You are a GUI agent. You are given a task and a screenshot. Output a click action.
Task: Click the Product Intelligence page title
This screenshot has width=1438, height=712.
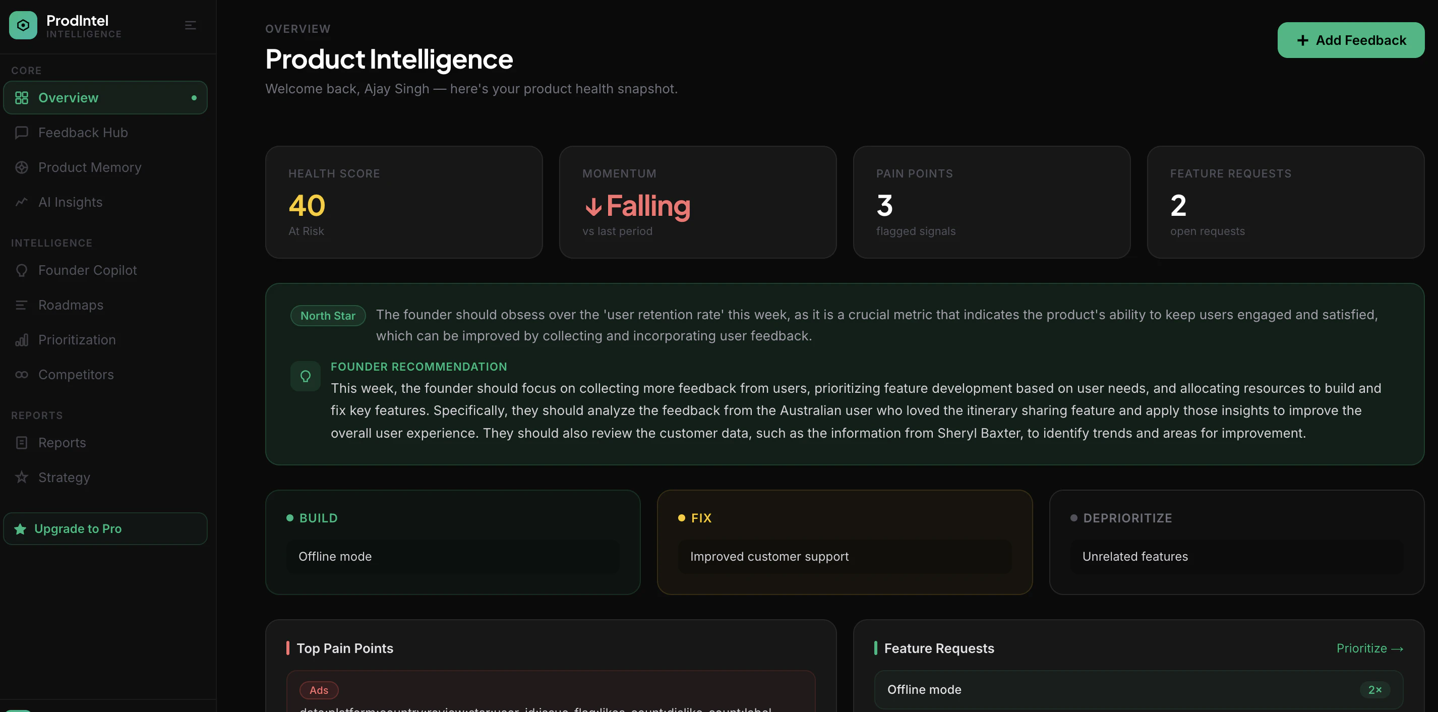[389, 58]
